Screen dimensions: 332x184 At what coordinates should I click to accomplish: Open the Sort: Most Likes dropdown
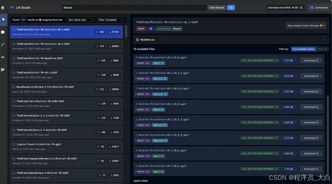(x=80, y=20)
